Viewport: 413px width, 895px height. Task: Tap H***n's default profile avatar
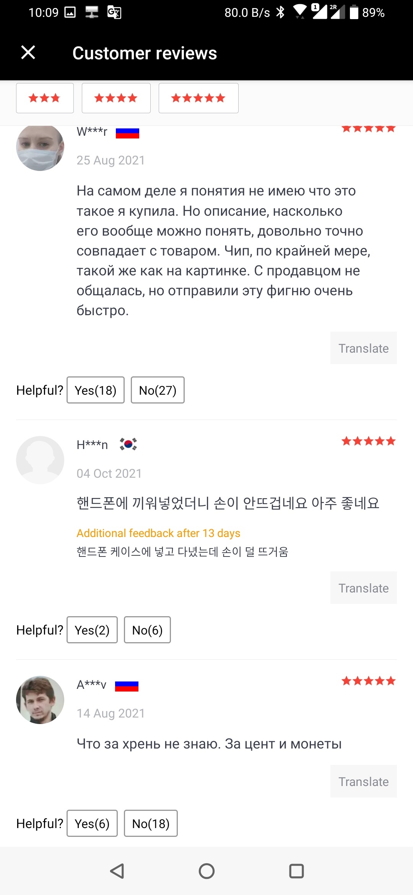pos(40,460)
